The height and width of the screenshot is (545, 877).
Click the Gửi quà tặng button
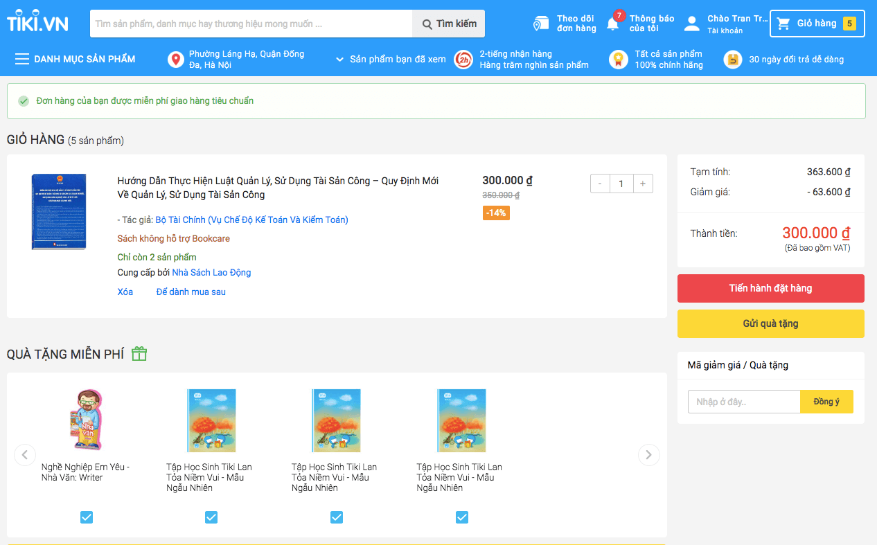770,323
